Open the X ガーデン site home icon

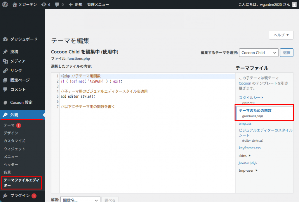point(15,5)
